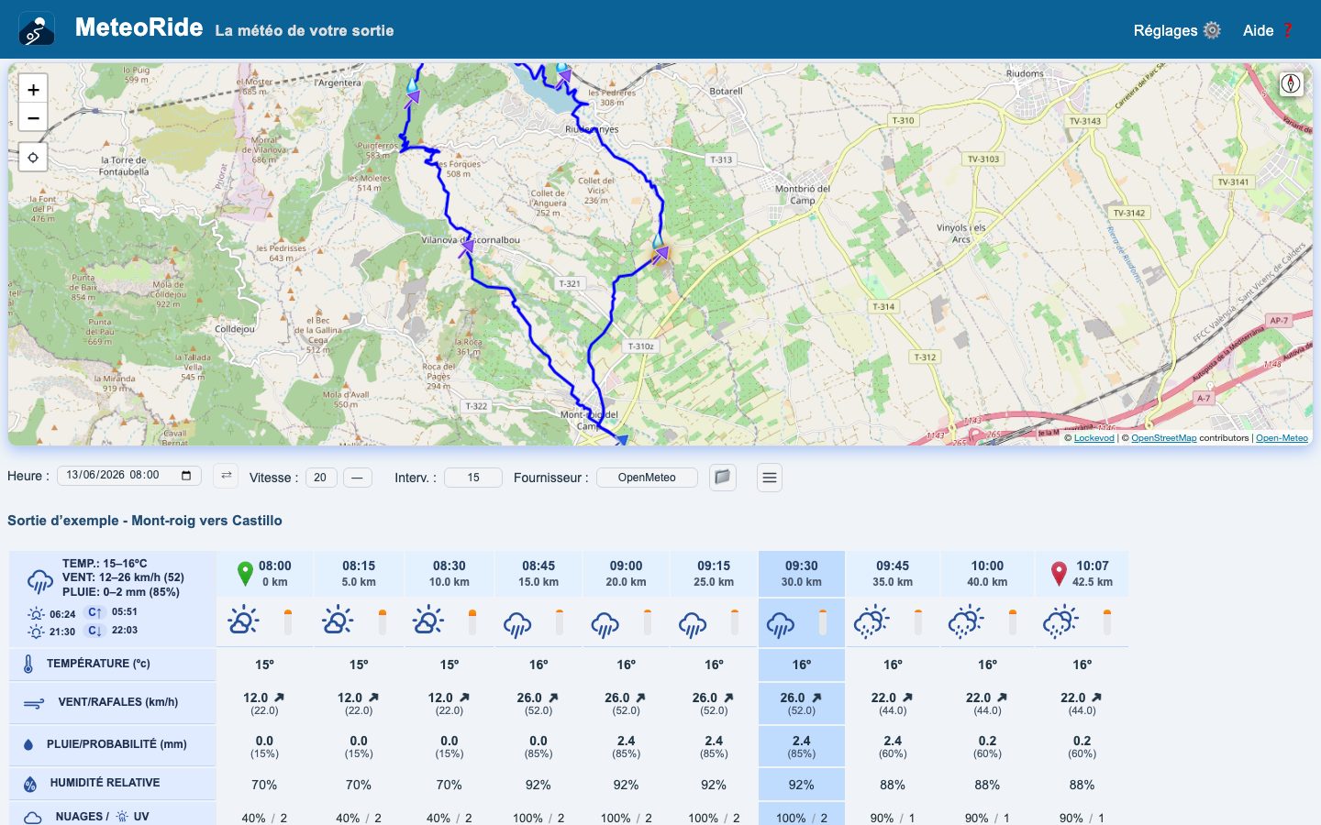The image size is (1321, 825).
Task: Edit the Vitesse speed value 20
Action: click(x=321, y=478)
